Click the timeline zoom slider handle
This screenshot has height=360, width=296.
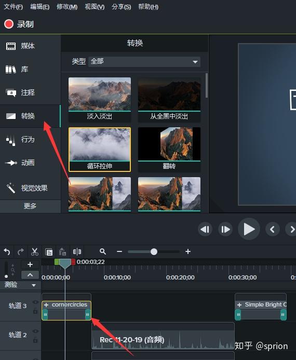(x=154, y=251)
